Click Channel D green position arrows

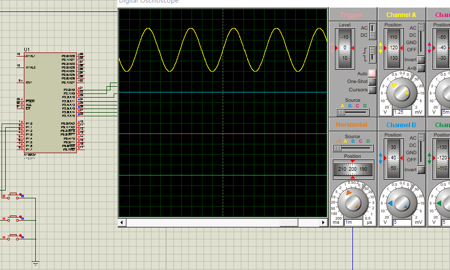click(x=429, y=158)
